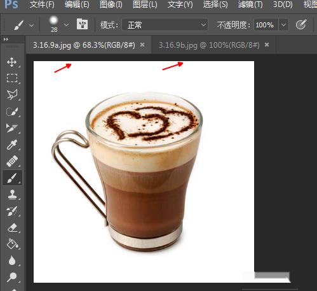Select the Move tool
Viewport: 317px width, 291px height.
pyautogui.click(x=12, y=62)
